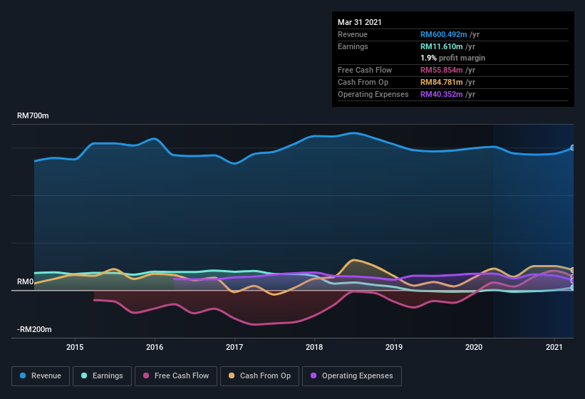Click the purple Operating Expenses legend dot
The width and height of the screenshot is (585, 399).
click(x=314, y=375)
